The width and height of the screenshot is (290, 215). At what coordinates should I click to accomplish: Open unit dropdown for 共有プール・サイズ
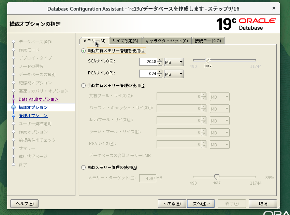click(219, 97)
